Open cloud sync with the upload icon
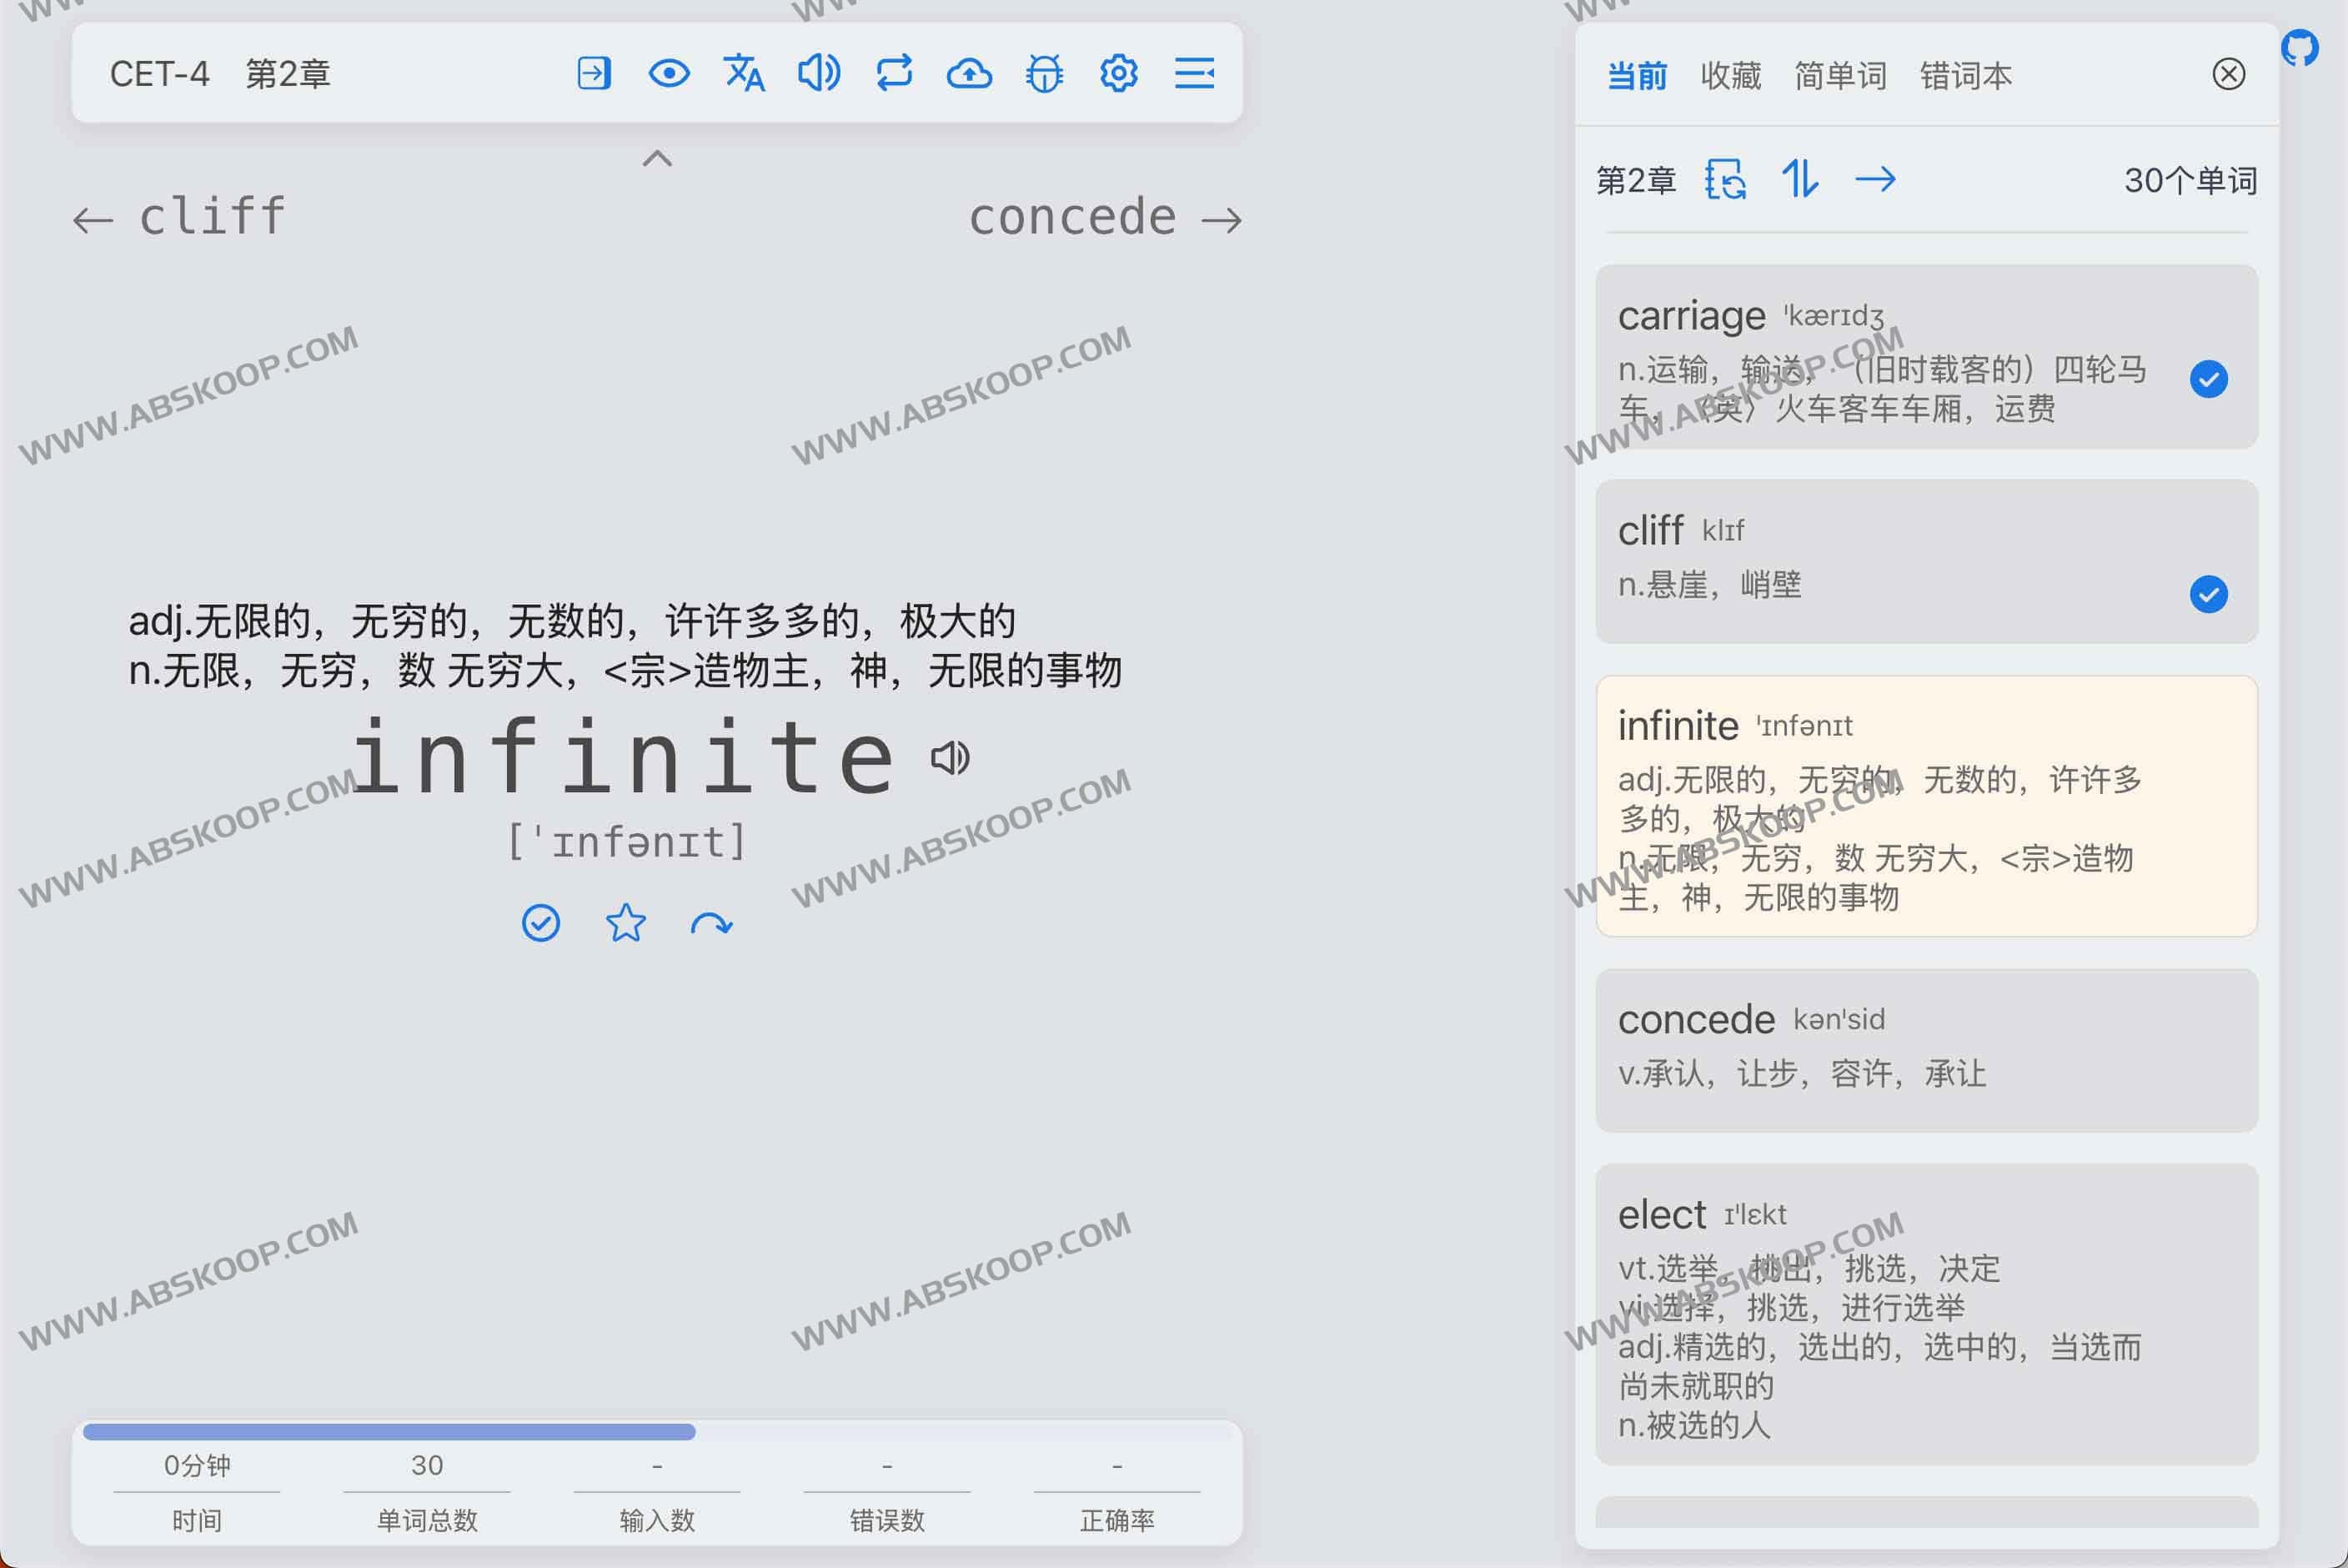Image resolution: width=2348 pixels, height=1568 pixels. pyautogui.click(x=969, y=73)
